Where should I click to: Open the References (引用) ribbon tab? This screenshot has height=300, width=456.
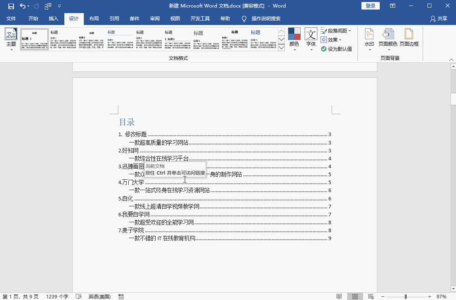[114, 19]
